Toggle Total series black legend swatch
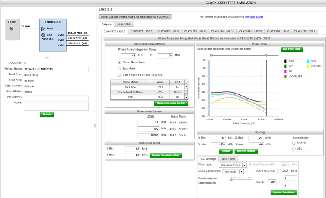Screen dimensions: 326x198 [x=286, y=61]
